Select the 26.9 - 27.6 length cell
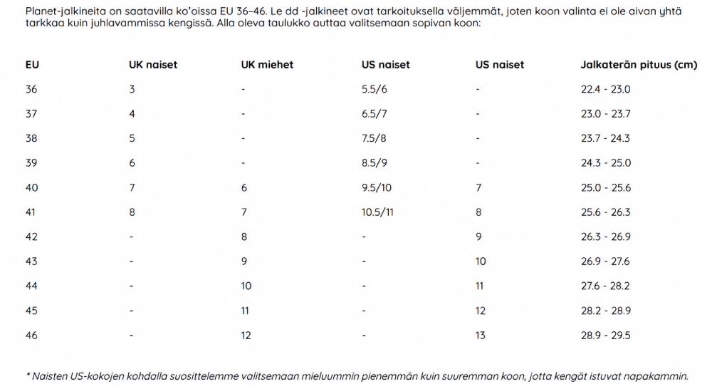The image size is (712, 389). [x=604, y=261]
